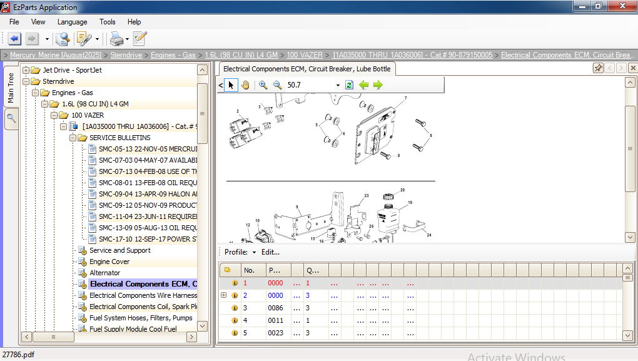The height and width of the screenshot is (361, 638).
Task: Collapse the 1.6L (98 CU IN) L4 GM node
Action: pyautogui.click(x=45, y=104)
